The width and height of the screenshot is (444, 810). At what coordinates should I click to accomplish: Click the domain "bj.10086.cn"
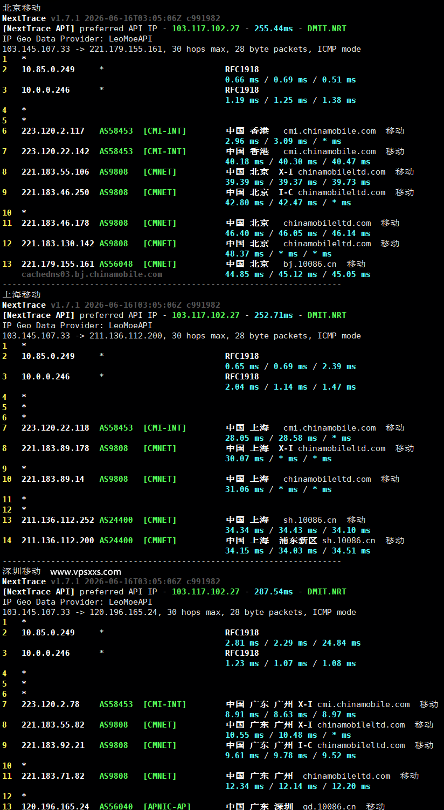[310, 264]
